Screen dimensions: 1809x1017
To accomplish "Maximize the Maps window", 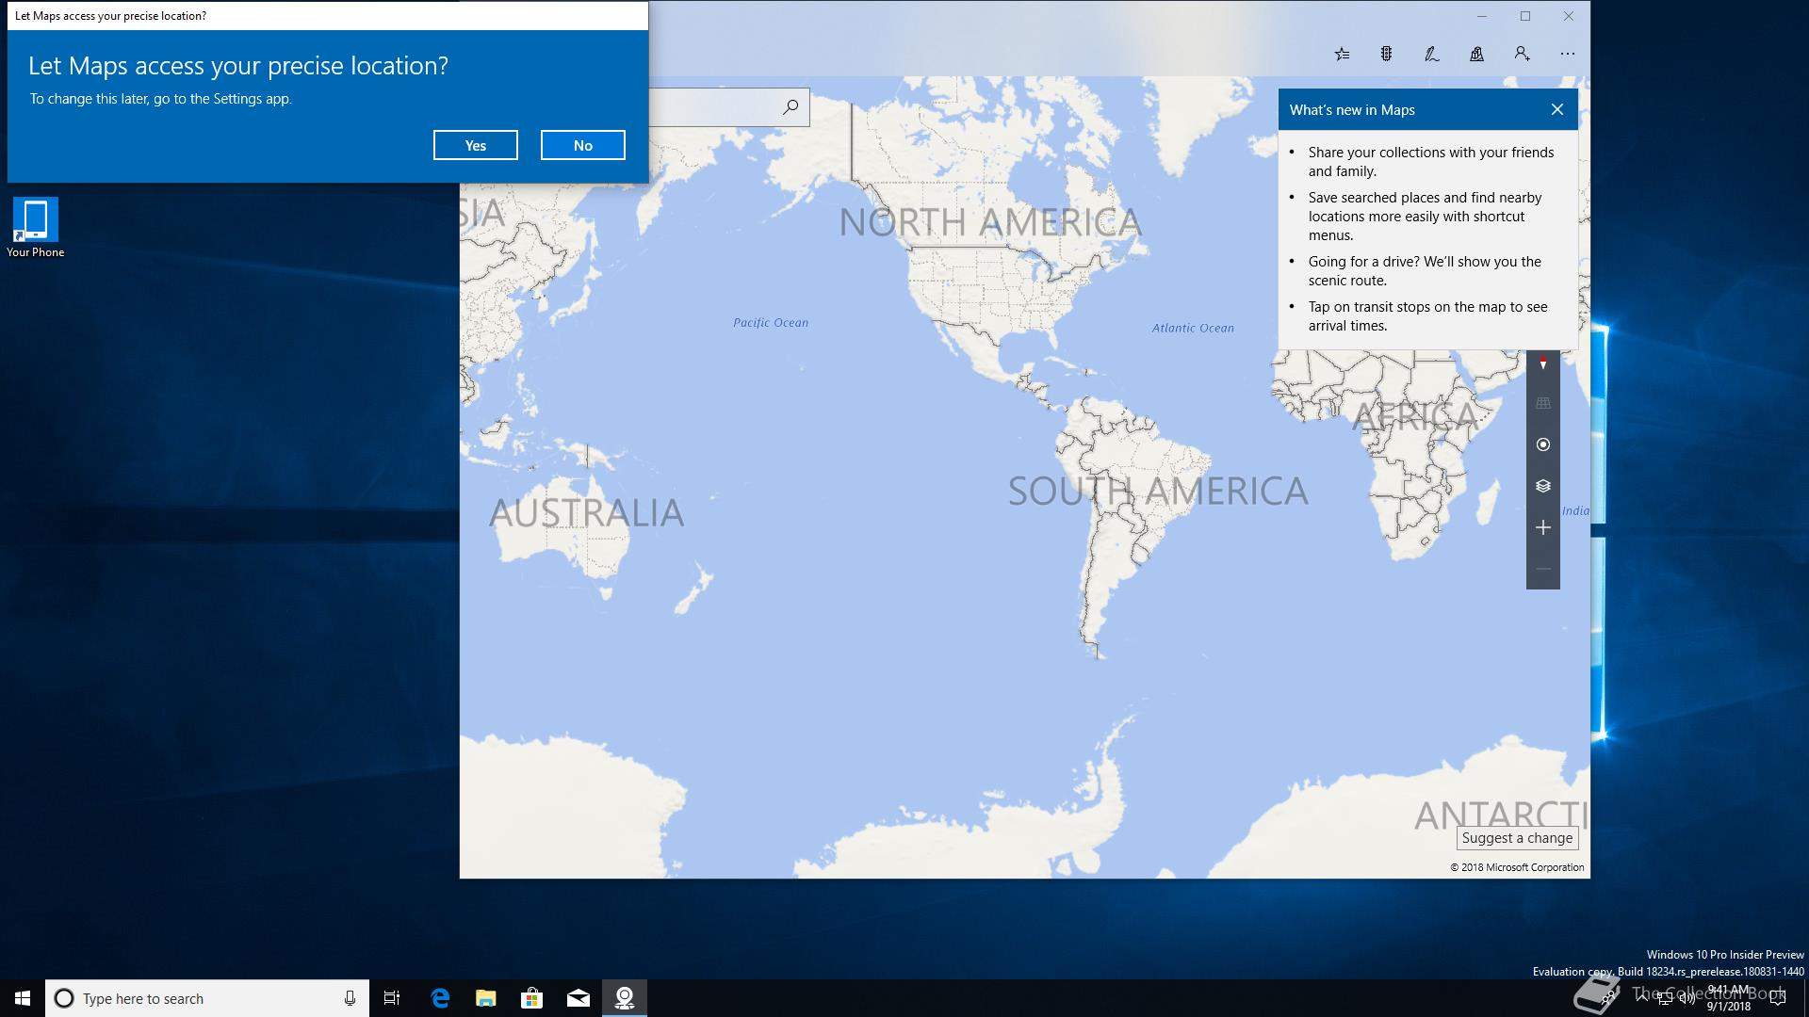I will coord(1525,16).
